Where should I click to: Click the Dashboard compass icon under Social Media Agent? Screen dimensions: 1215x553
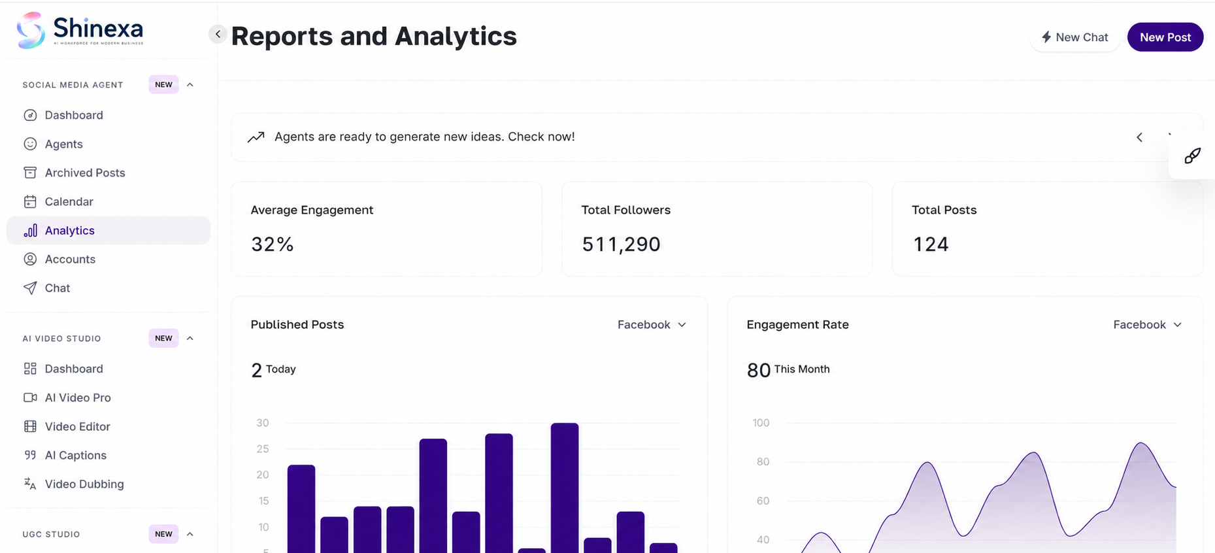pos(30,115)
